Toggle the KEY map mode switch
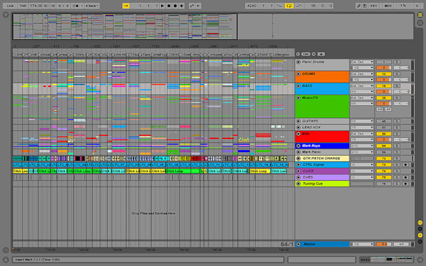 coord(374,6)
